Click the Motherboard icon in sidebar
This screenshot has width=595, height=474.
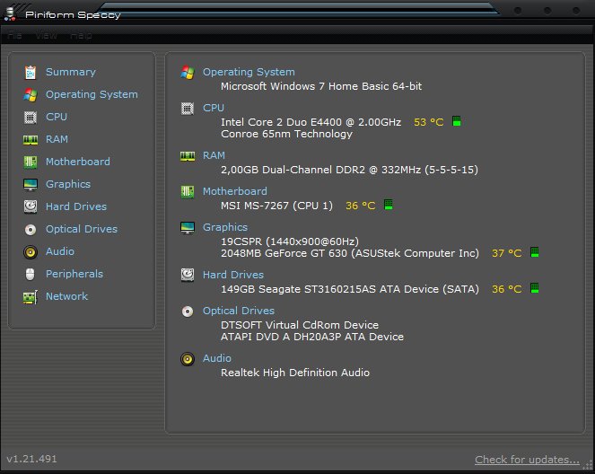[x=31, y=162]
